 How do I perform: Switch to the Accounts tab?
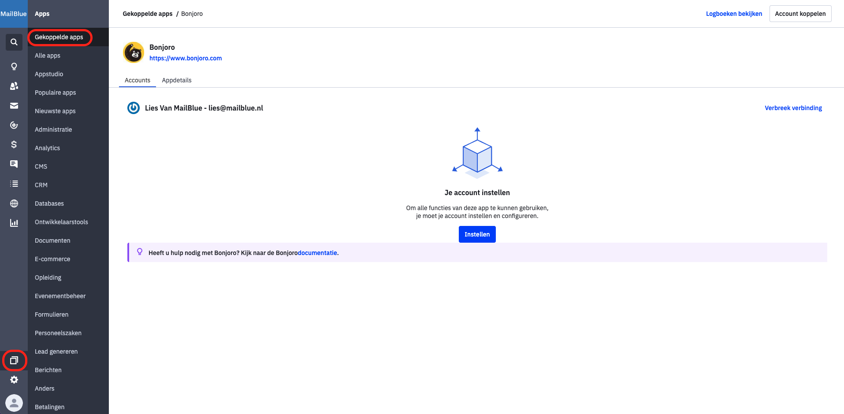pyautogui.click(x=138, y=80)
